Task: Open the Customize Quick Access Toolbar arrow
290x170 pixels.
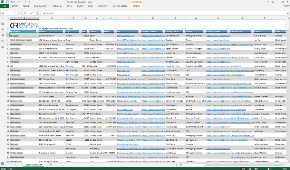Action: click(29, 2)
